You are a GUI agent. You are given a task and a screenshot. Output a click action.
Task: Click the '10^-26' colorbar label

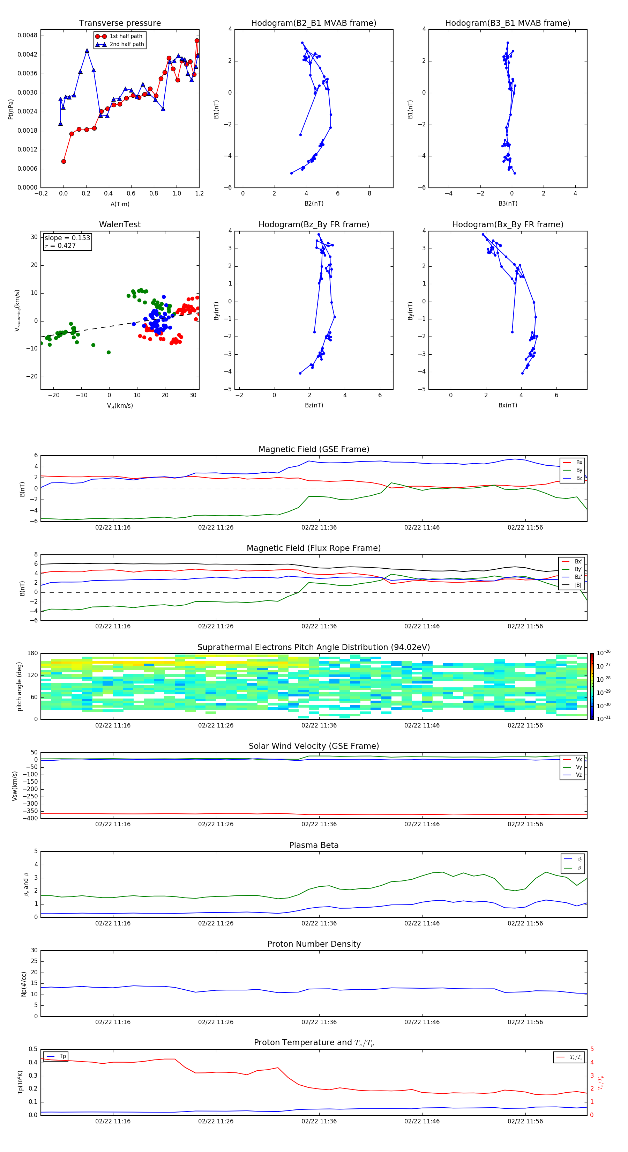coord(604,653)
